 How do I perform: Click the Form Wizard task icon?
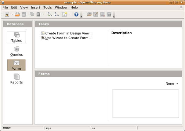pos(43,38)
